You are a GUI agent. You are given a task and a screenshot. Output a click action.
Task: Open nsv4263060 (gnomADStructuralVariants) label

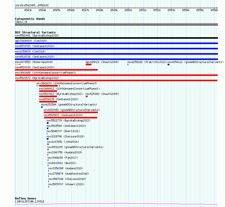coord(72,110)
